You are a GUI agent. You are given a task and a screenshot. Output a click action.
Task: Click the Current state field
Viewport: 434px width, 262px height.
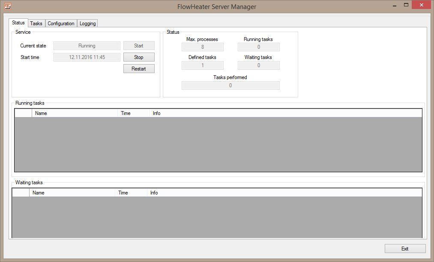coord(87,46)
